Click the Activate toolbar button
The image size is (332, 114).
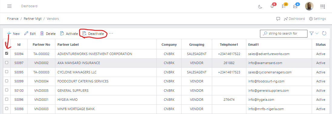coord(69,34)
